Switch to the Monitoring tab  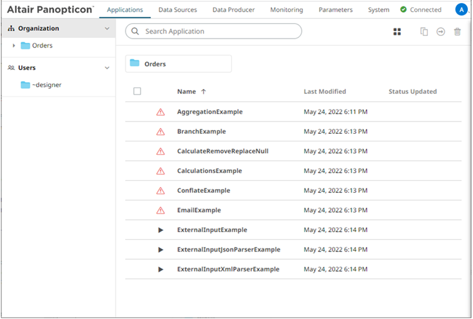(286, 10)
